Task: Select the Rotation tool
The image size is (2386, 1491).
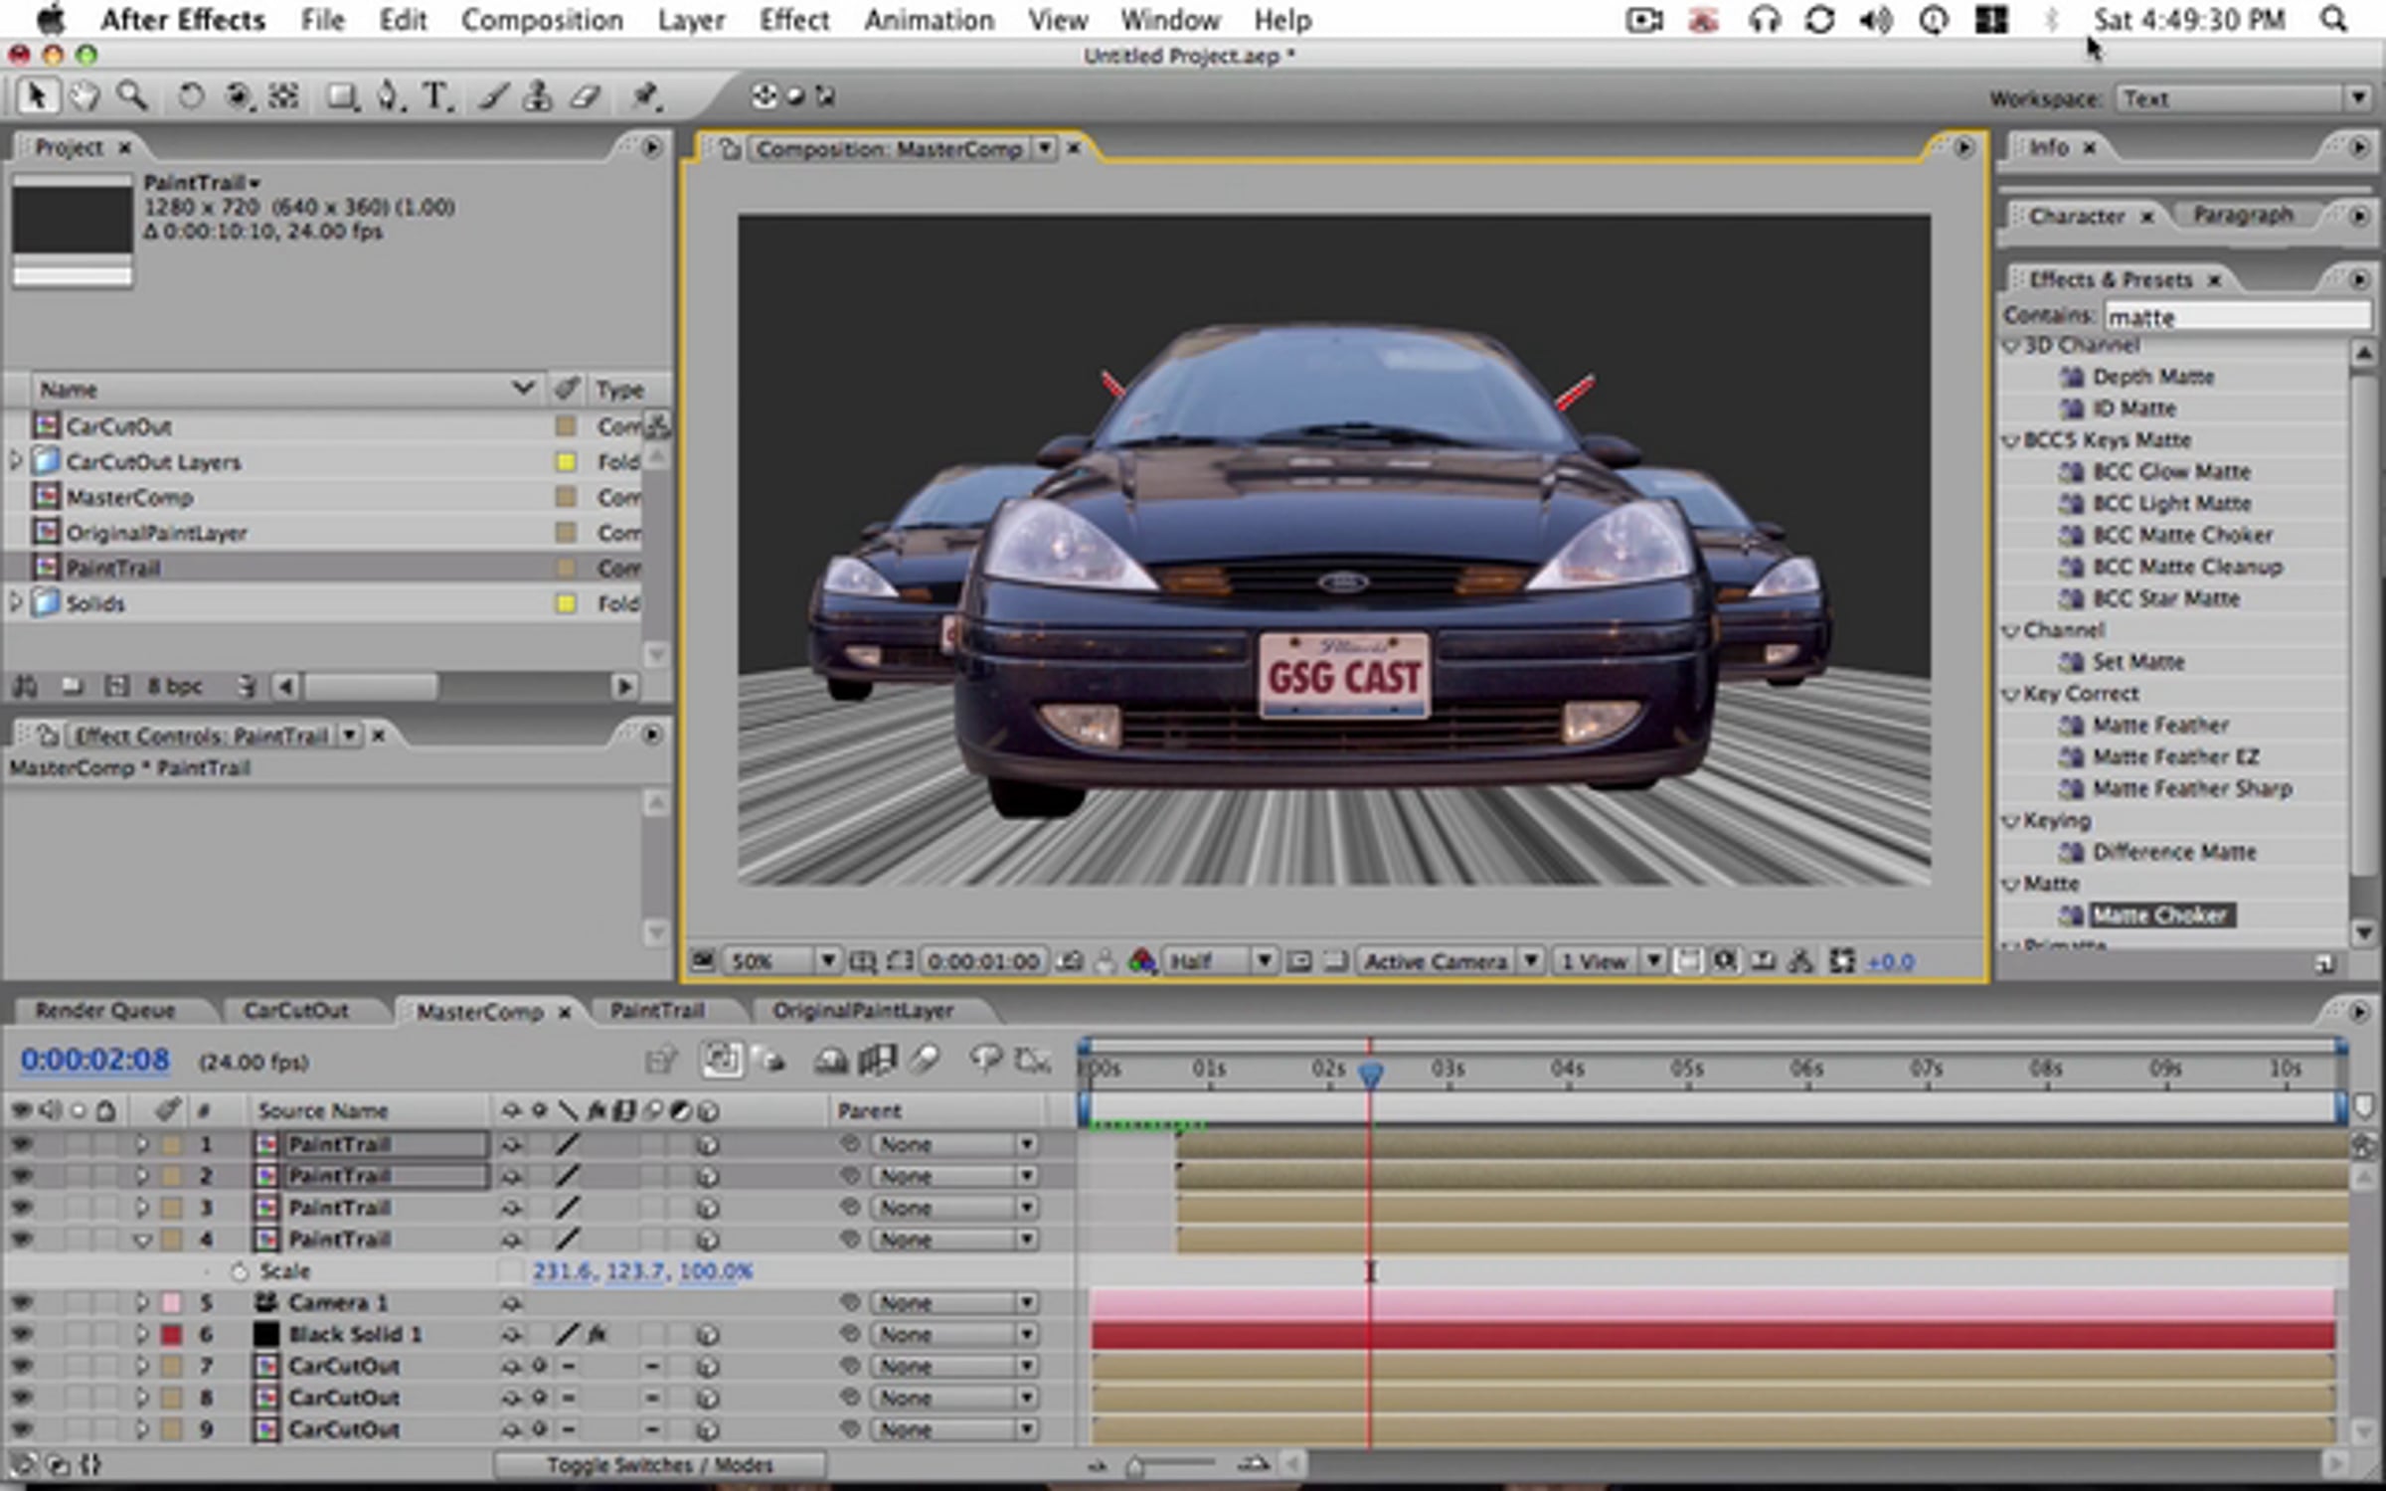Action: click(190, 96)
